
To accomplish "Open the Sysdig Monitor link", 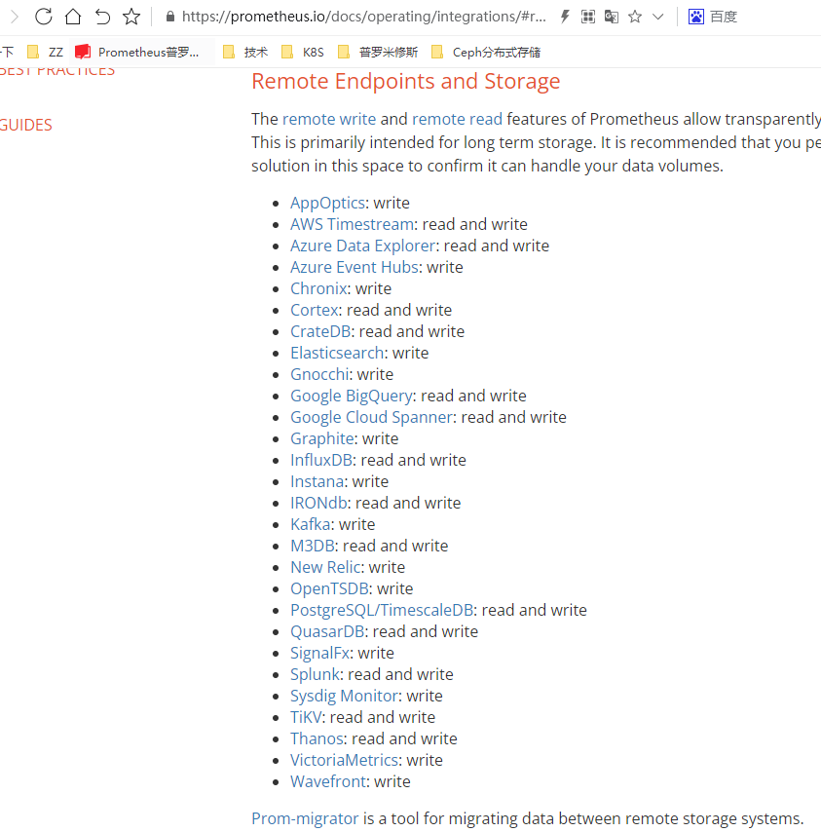I will point(344,696).
